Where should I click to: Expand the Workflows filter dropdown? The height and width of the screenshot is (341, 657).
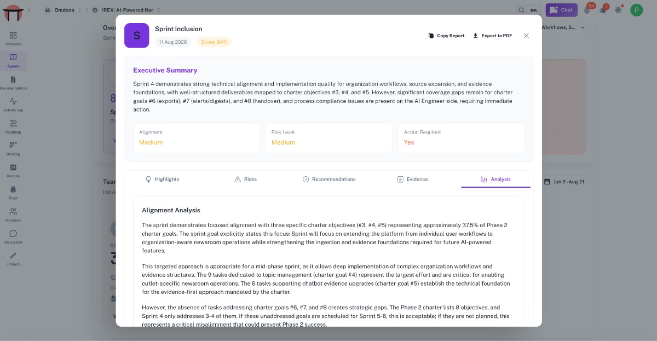click(x=564, y=27)
